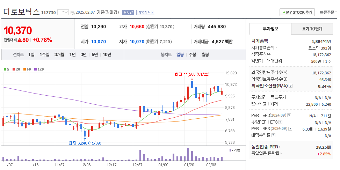Click the 외국인보유주식수(B) value 43,340
Screen dimensions: 340x170
pos(325,80)
